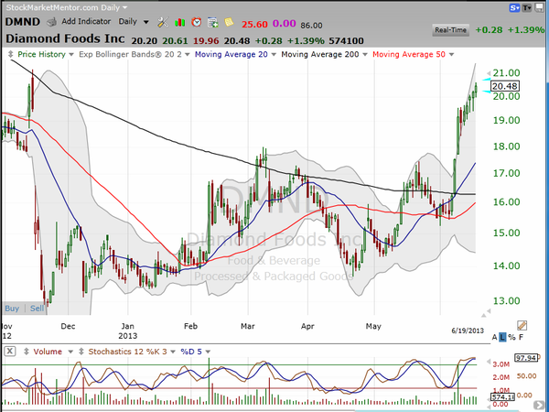Open Moving Average 200 dropdown

pos(365,55)
